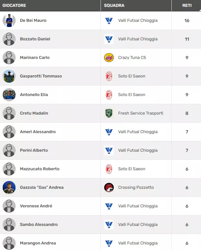Click Valli Futsal logo in Marangon Andrea row

click(x=109, y=243)
